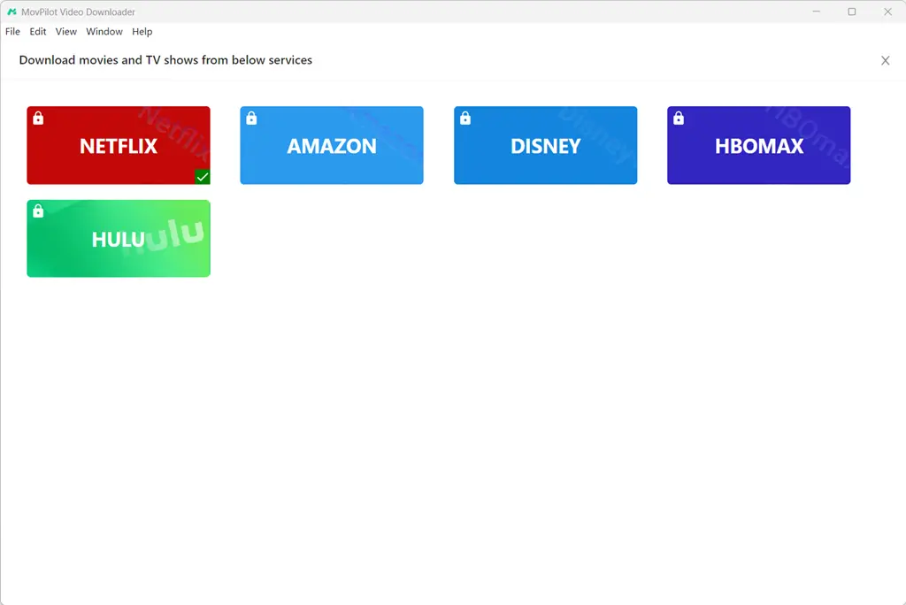Viewport: 906px width, 605px height.
Task: Click the lock icon on Netflix tile
Action: (x=38, y=119)
